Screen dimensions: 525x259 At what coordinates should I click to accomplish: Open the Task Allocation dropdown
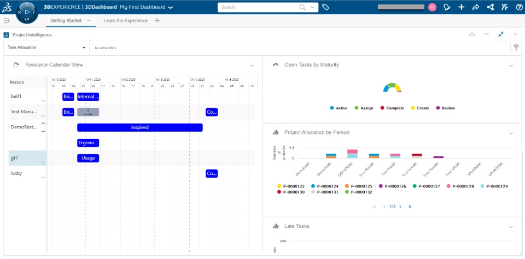[46, 48]
